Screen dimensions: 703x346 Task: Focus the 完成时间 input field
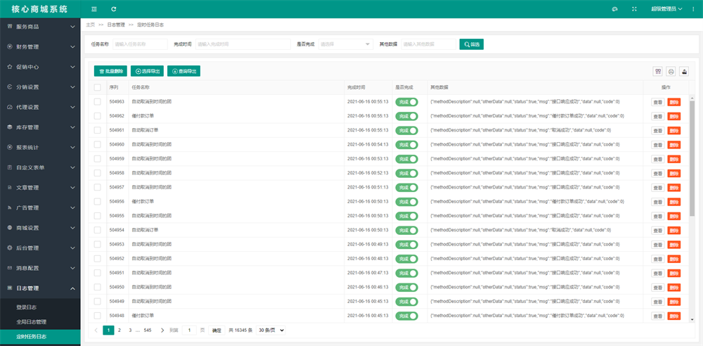[x=243, y=44]
